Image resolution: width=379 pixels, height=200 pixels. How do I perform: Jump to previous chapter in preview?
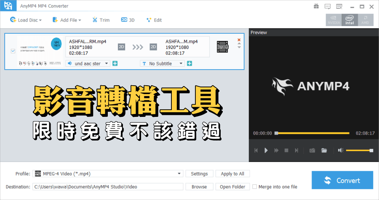[x=256, y=151]
